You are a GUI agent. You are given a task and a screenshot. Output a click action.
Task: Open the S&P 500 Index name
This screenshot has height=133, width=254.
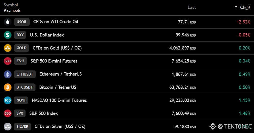(44, 113)
